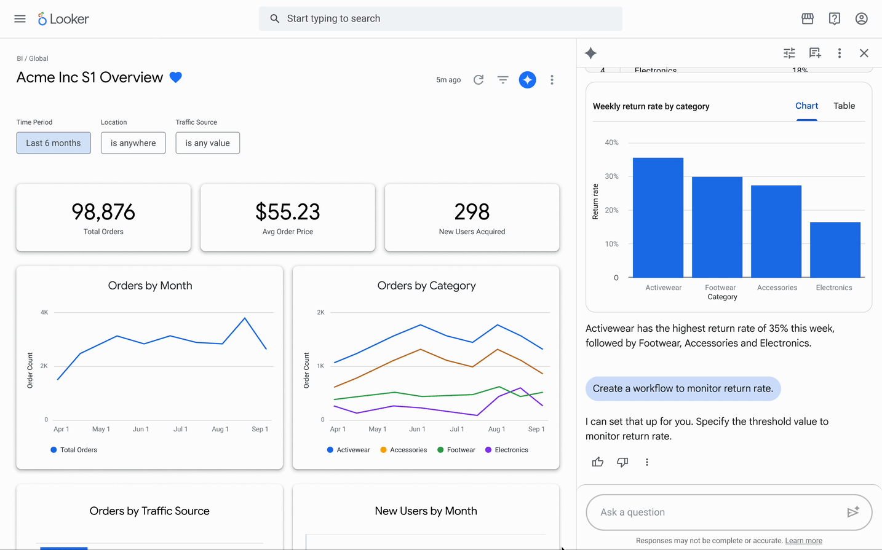Reload dashboard data with refresh icon
The image size is (882, 550).
pyautogui.click(x=479, y=80)
